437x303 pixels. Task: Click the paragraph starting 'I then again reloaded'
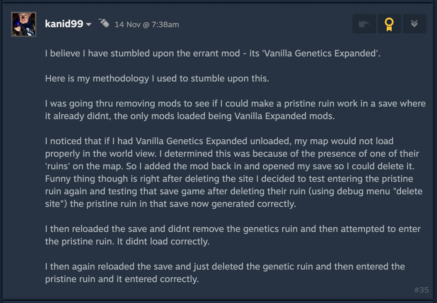click(x=225, y=273)
